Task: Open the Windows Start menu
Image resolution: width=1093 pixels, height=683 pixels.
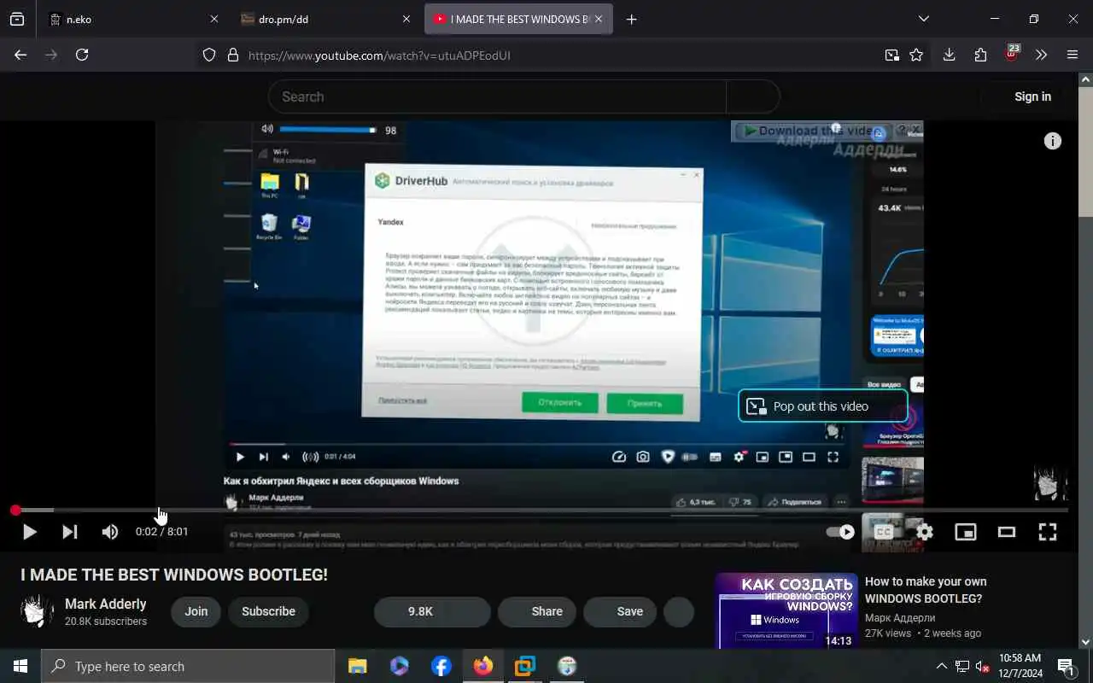Action: tap(20, 666)
